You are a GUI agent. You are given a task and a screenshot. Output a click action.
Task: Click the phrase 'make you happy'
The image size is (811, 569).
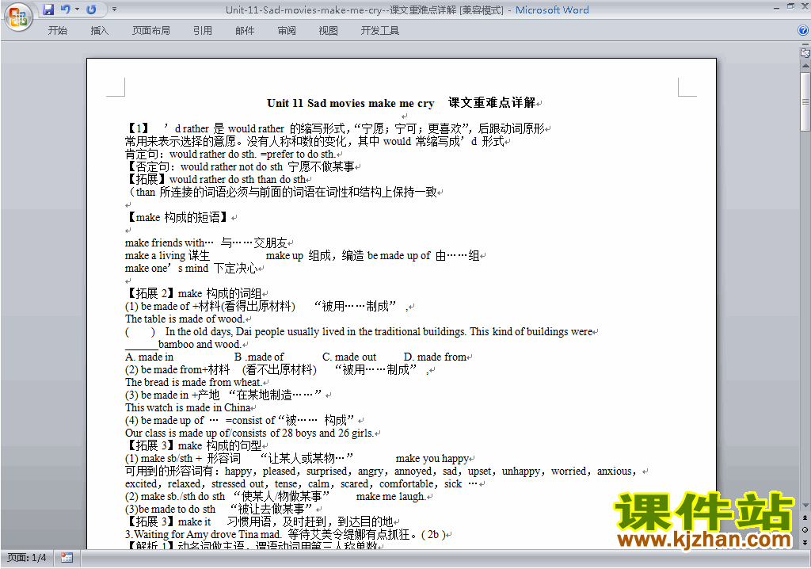(432, 458)
